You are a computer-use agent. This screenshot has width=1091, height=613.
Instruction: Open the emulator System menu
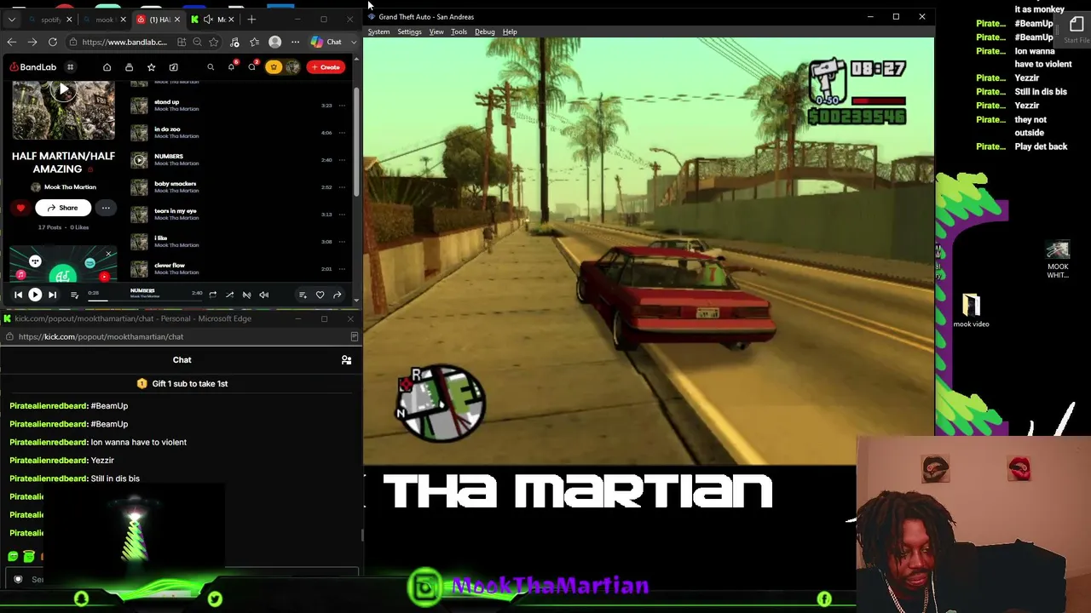pyautogui.click(x=378, y=32)
